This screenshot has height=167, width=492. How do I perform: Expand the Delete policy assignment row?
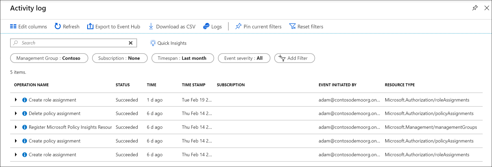[x=16, y=113]
